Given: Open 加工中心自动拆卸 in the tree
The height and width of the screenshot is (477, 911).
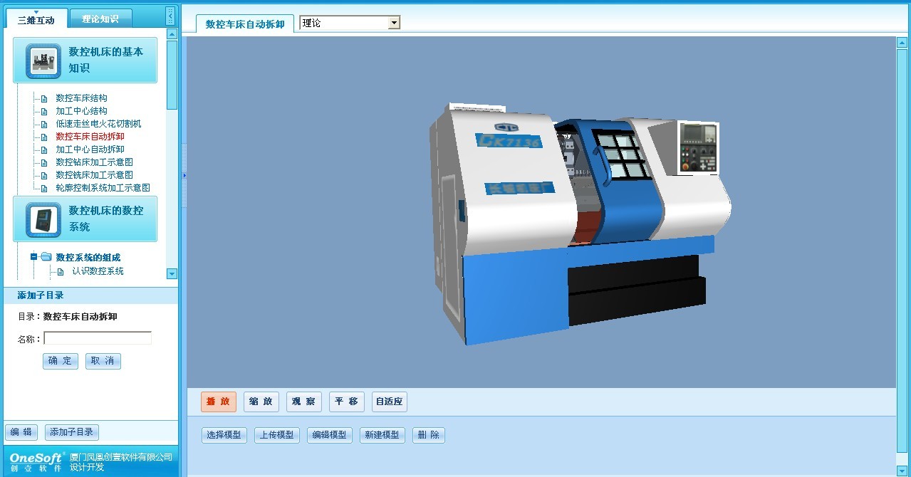Looking at the screenshot, I should [x=90, y=150].
